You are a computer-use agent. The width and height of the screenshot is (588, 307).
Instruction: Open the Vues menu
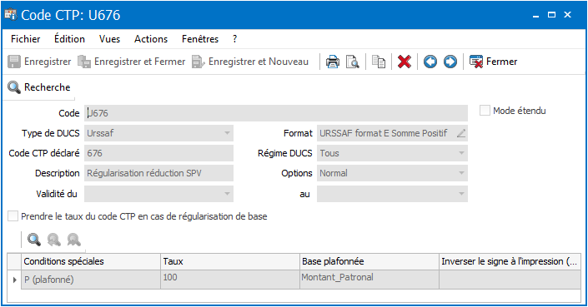109,39
